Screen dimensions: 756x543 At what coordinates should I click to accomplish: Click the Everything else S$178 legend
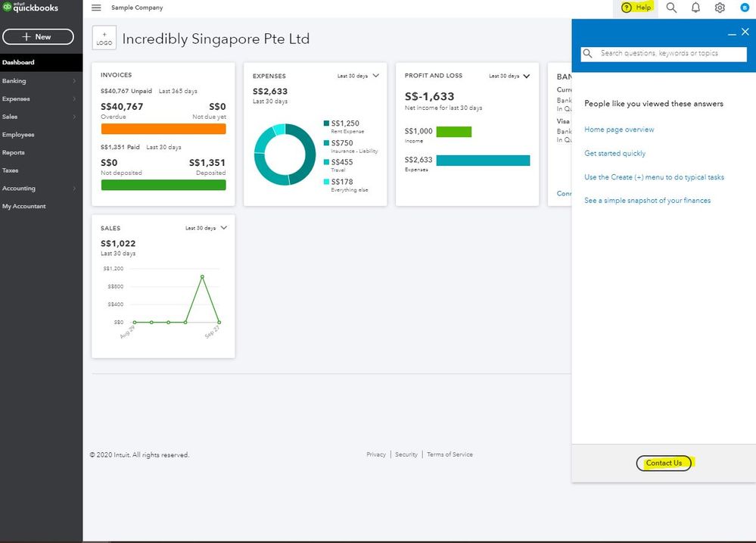[x=346, y=186]
